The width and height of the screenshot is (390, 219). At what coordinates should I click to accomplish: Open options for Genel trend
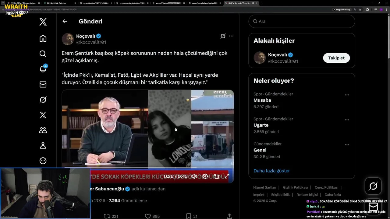point(347,145)
